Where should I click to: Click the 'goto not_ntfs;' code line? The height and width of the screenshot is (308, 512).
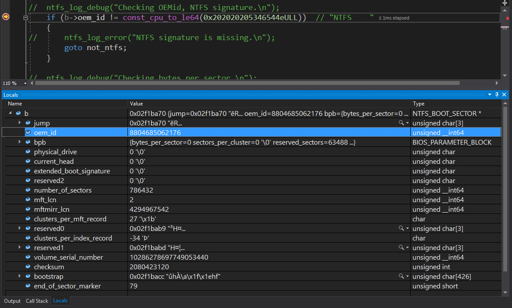click(x=95, y=47)
